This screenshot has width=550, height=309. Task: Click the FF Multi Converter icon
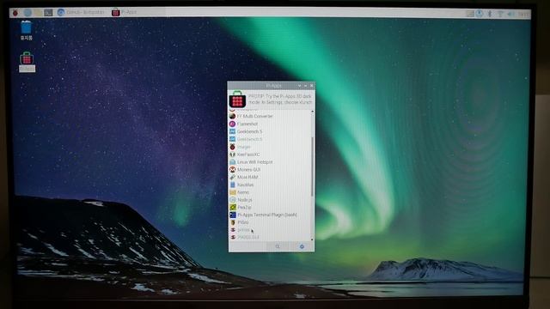coord(232,116)
